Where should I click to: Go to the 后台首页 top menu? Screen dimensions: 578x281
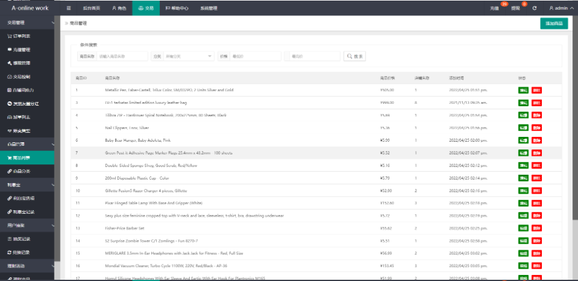91,8
